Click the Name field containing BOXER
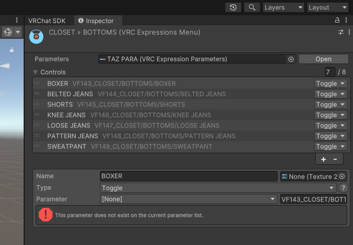This screenshot has width=353, height=245. [x=189, y=176]
